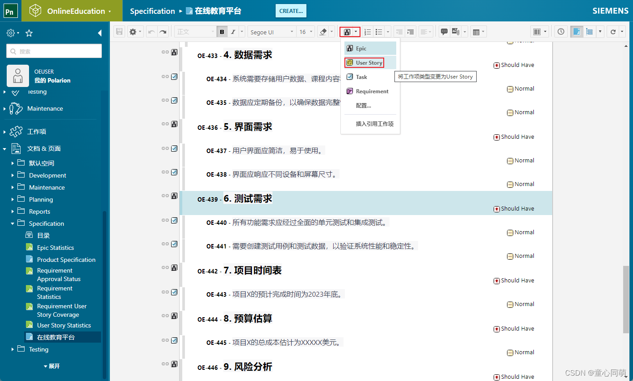Viewport: 633px width, 381px height.
Task: Collapse the Specification folder tree
Action: [x=12, y=223]
